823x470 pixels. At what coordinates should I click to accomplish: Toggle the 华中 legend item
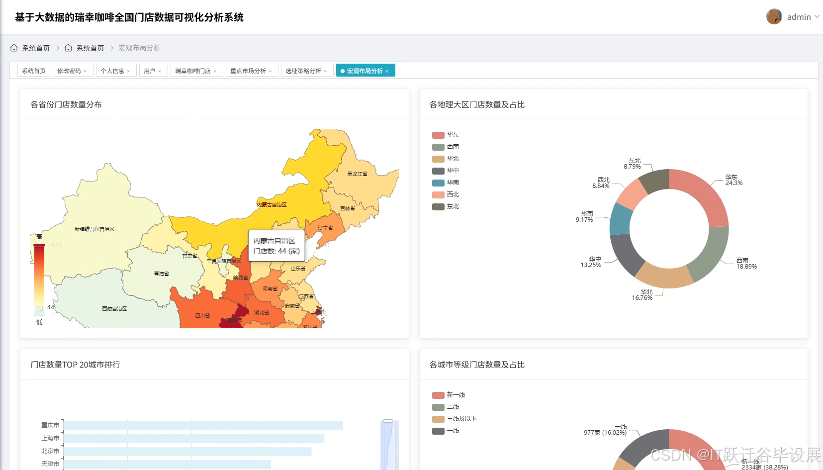(446, 171)
